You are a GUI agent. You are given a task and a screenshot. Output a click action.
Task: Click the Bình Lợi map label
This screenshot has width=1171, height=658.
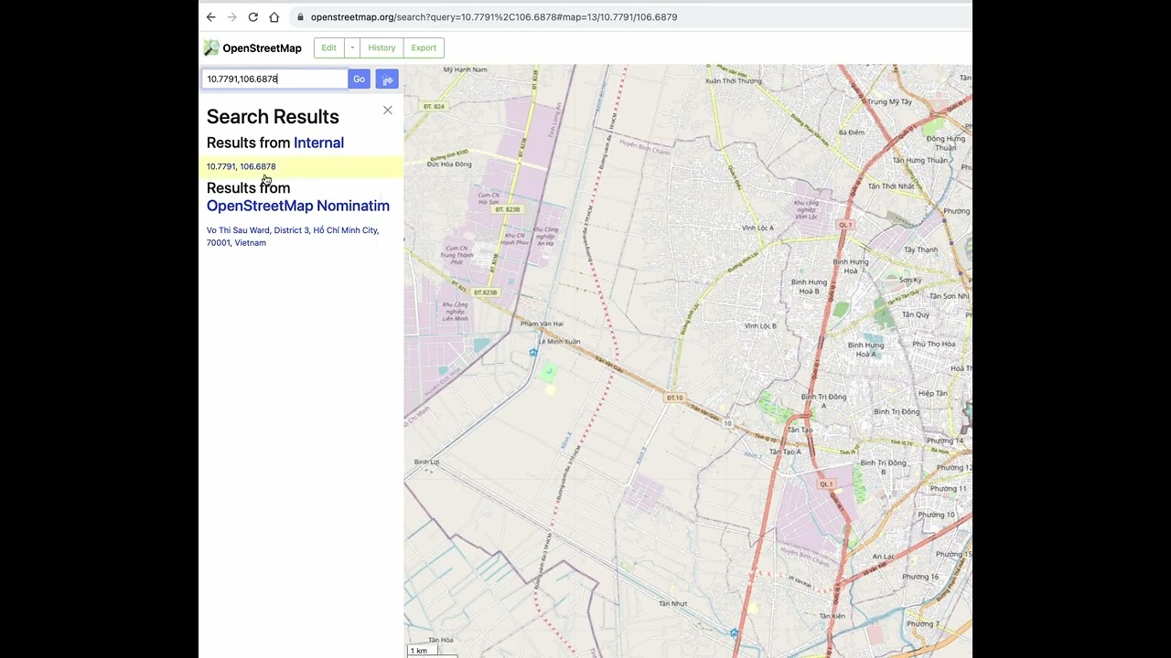(x=426, y=462)
